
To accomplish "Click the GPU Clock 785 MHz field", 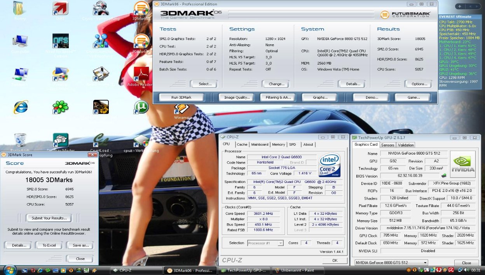I will point(391,235).
